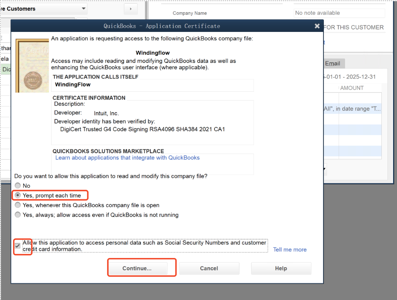Open the "Tell me more" link
The width and height of the screenshot is (397, 300).
point(289,249)
